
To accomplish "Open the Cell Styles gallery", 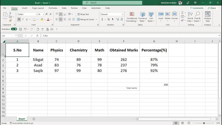I will tap(151, 17).
